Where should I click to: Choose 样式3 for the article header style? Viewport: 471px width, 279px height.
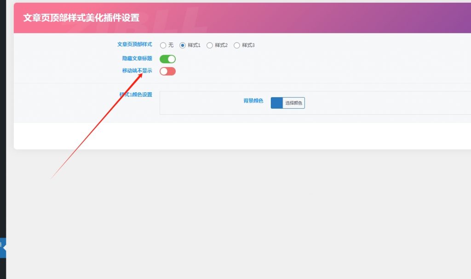[x=237, y=45]
